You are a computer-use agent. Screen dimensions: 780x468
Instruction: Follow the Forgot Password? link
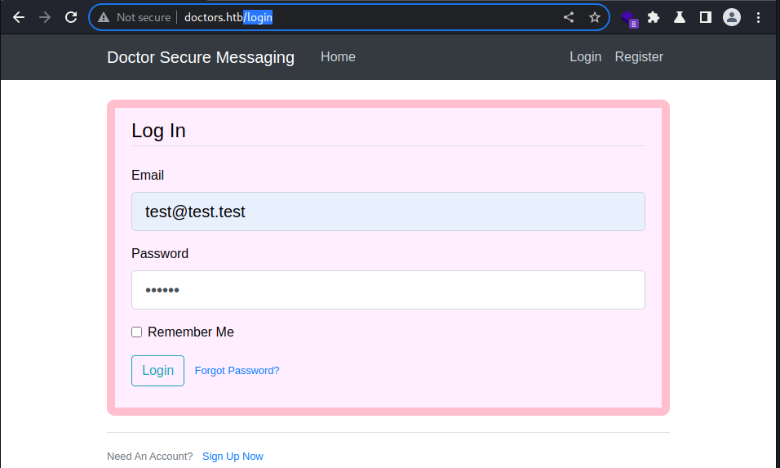tap(237, 371)
